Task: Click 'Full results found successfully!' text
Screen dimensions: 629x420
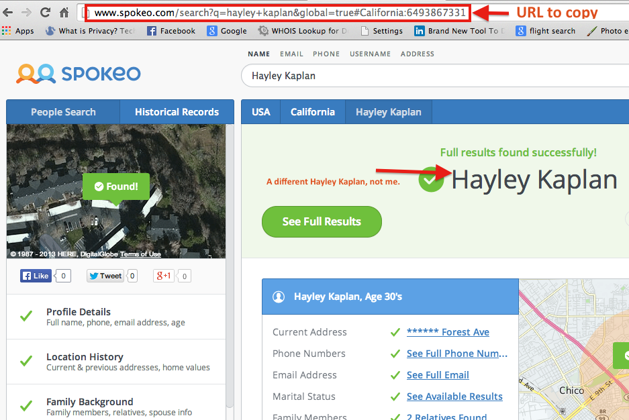Action: (518, 153)
